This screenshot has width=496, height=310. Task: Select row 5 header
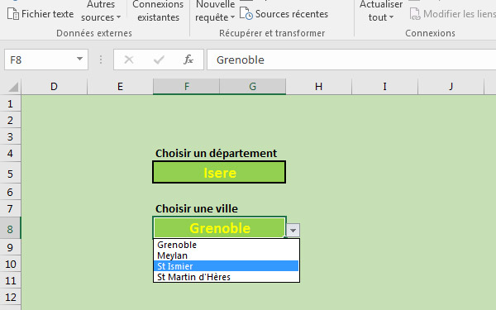(x=11, y=174)
